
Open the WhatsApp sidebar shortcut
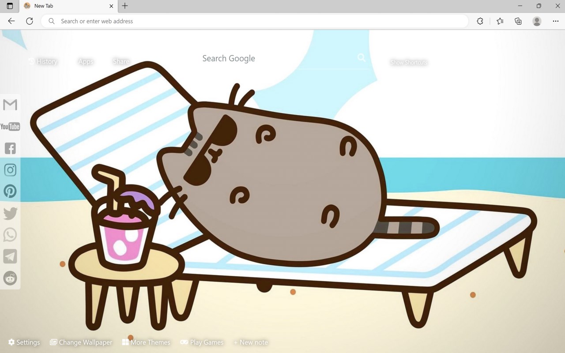coord(10,235)
